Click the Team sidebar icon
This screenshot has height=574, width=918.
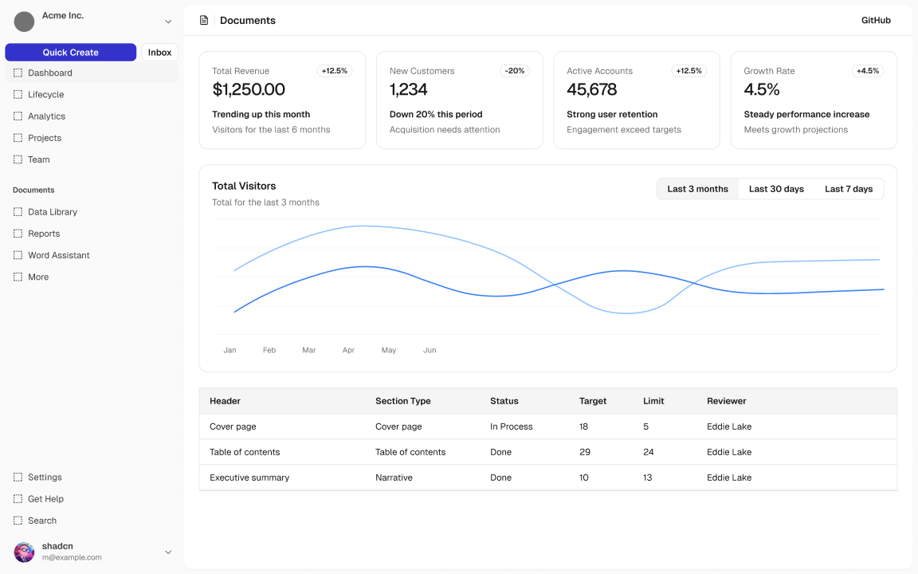(x=18, y=159)
